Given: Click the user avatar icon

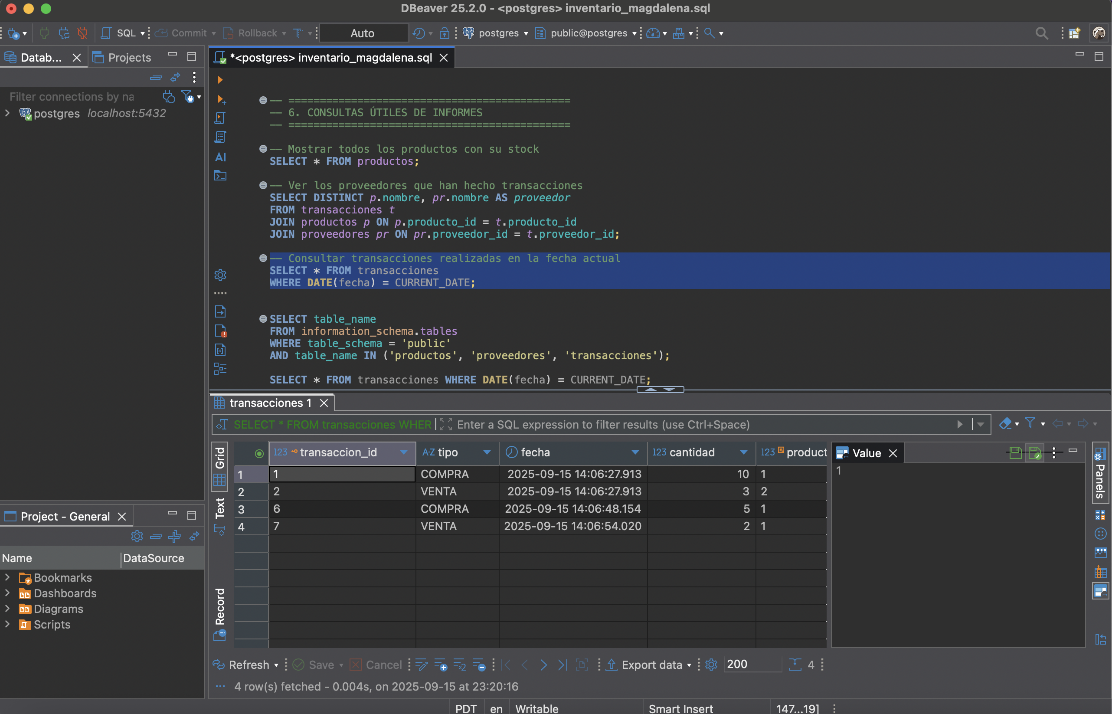Looking at the screenshot, I should tap(1098, 33).
